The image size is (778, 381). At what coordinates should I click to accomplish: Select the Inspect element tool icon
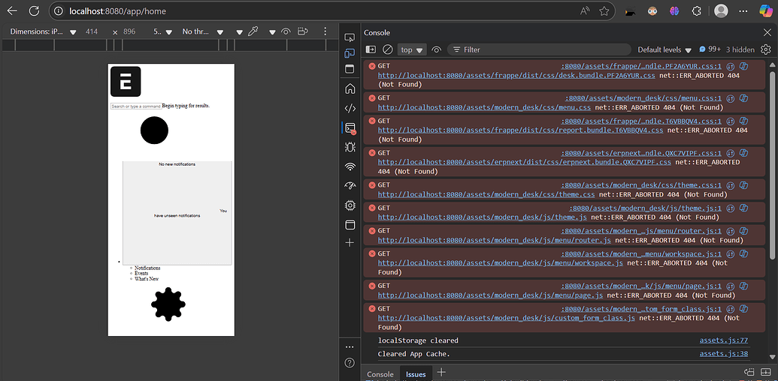(350, 37)
